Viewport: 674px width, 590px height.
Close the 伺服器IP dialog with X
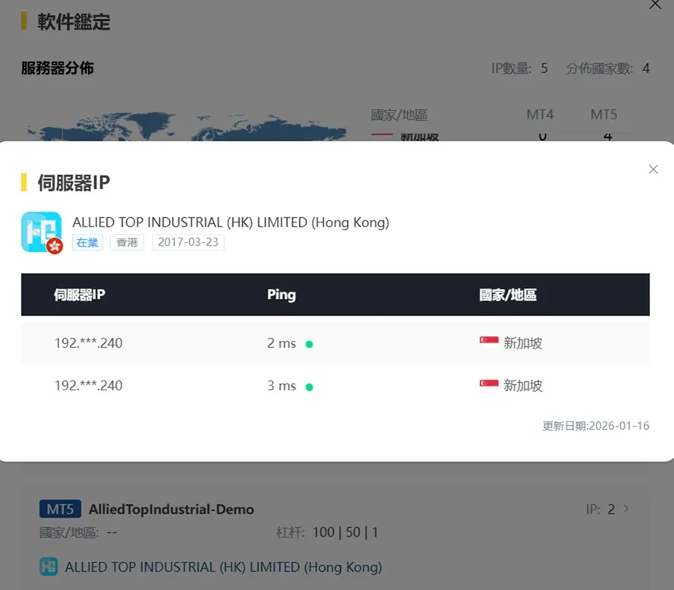pyautogui.click(x=653, y=169)
